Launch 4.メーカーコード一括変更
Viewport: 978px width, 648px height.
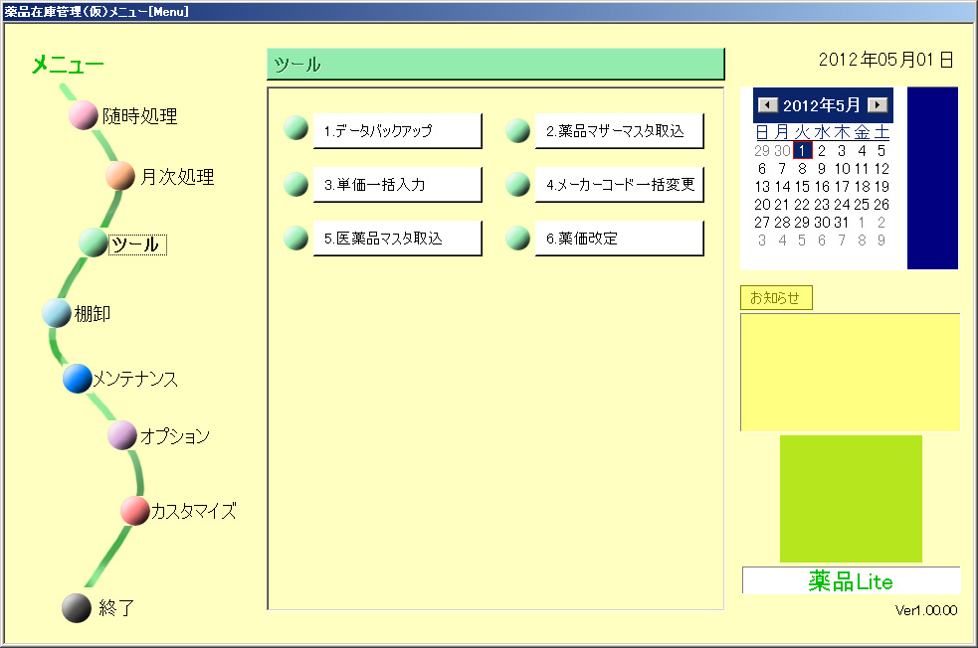click(620, 185)
